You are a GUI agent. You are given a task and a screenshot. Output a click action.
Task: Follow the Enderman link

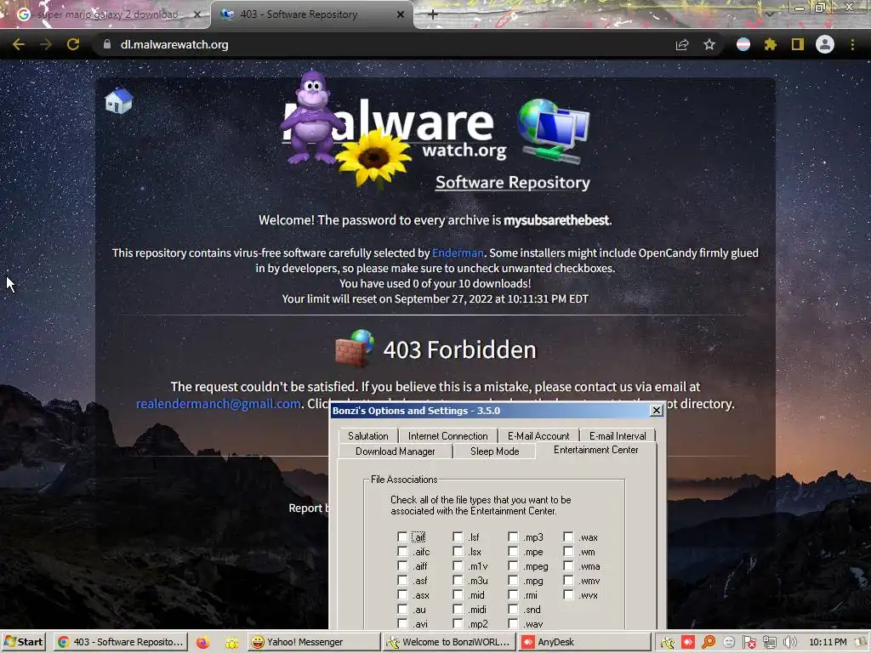[458, 253]
